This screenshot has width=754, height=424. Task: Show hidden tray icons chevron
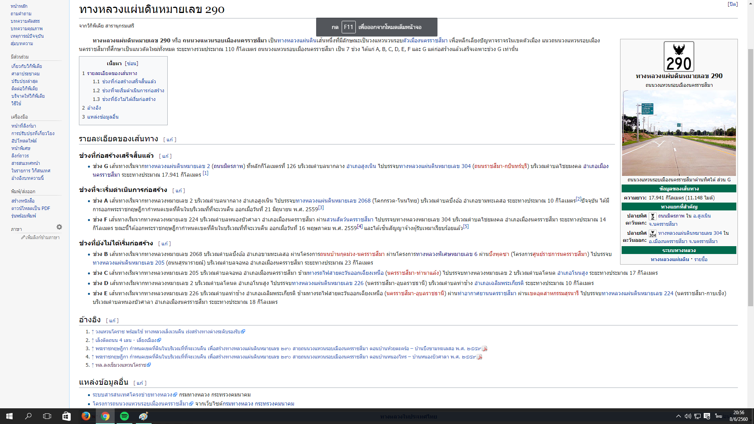[678, 416]
